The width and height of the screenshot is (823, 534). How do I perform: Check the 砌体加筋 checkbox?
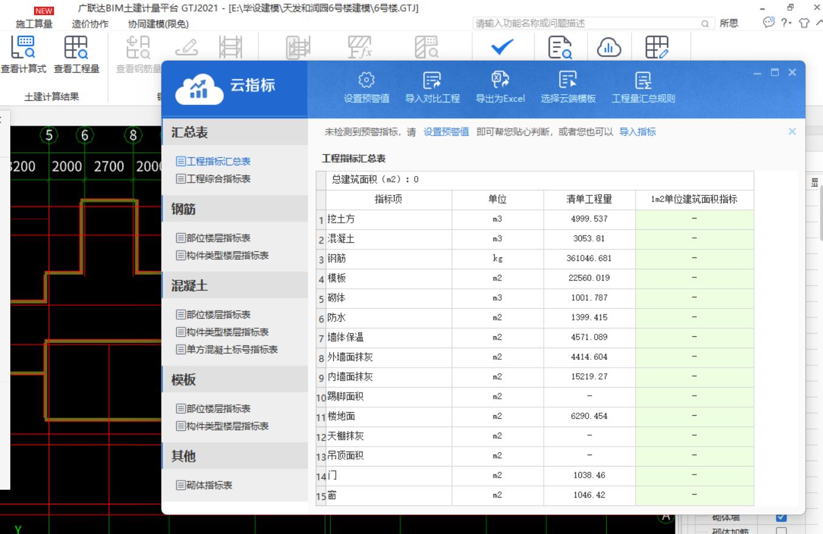[781, 532]
